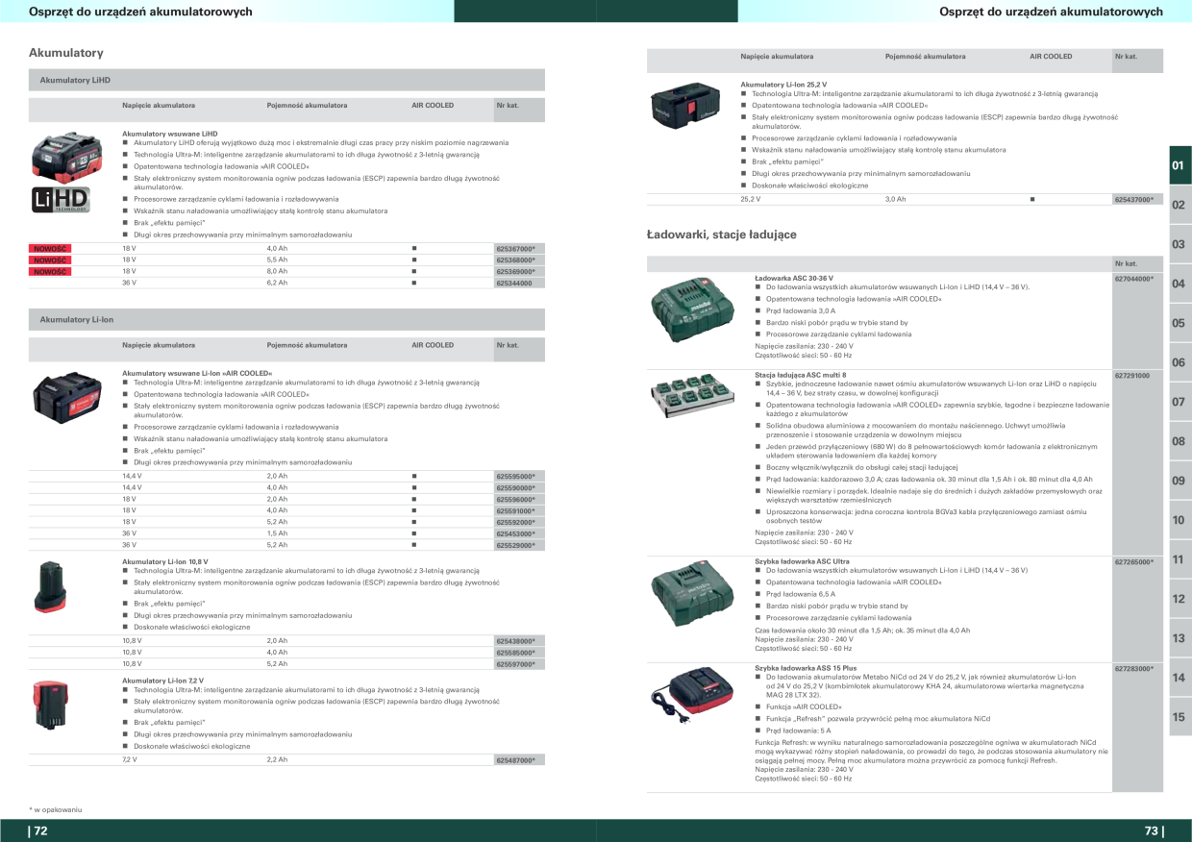Click the NOWOŚĆ badge on the 5,5 Ah row

tap(50, 260)
